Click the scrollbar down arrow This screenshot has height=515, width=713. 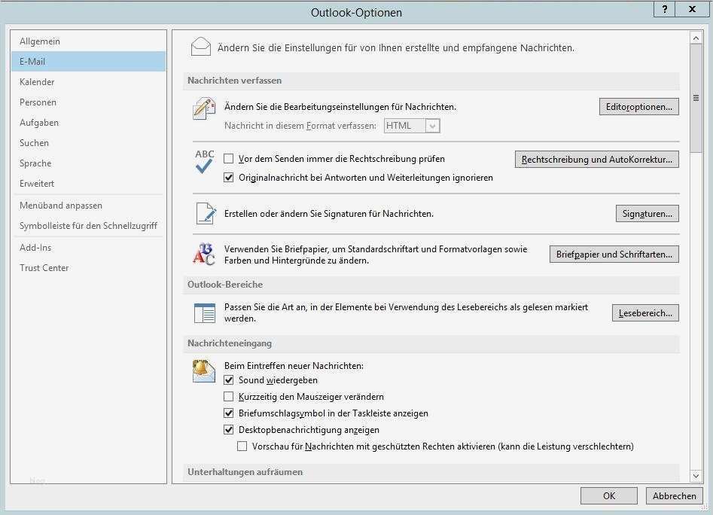coord(696,474)
